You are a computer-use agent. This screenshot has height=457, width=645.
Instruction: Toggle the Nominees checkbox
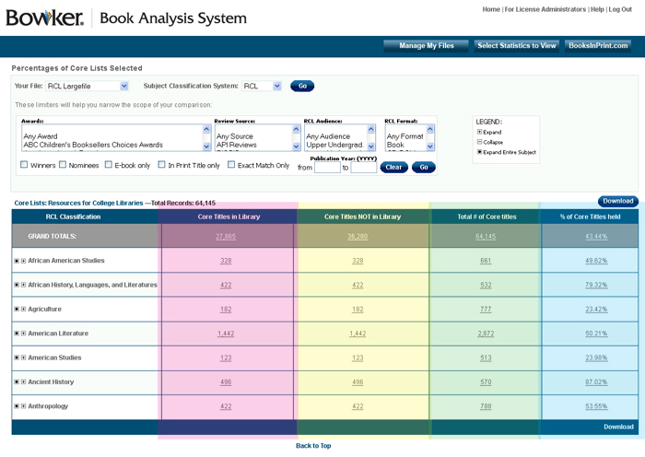(x=63, y=165)
